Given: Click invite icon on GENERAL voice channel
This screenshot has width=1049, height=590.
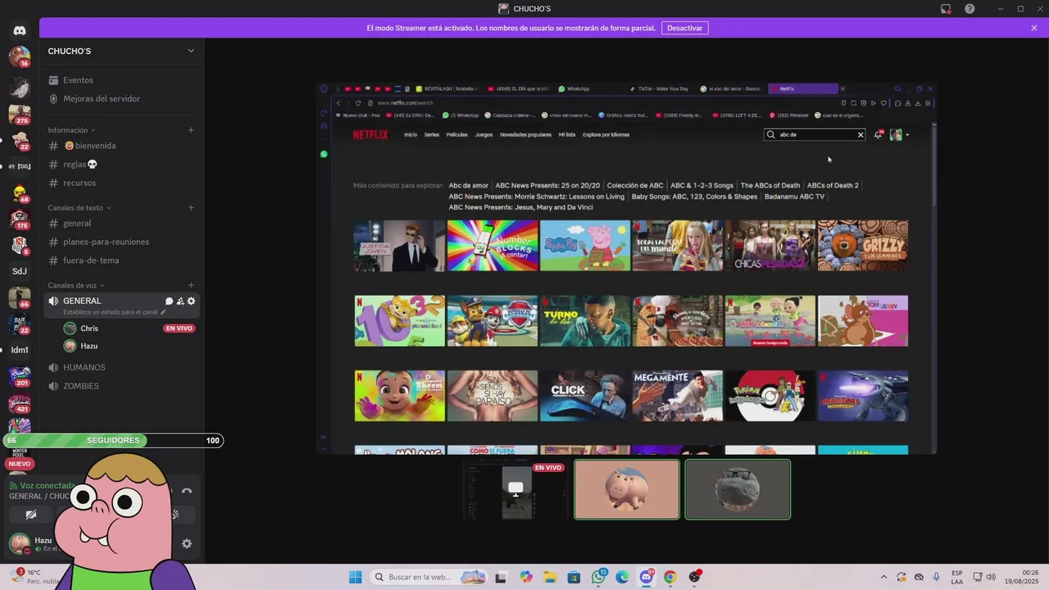Looking at the screenshot, I should [180, 301].
